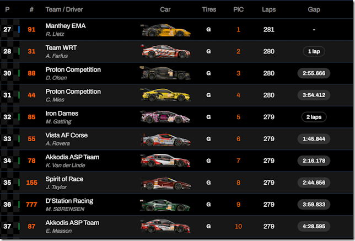This screenshot has width=355, height=241.
Task: Sort by the PiC column header
Action: pos(238,9)
